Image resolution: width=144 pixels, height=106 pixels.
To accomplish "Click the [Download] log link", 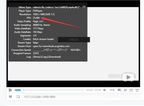I will tap(55, 57).
